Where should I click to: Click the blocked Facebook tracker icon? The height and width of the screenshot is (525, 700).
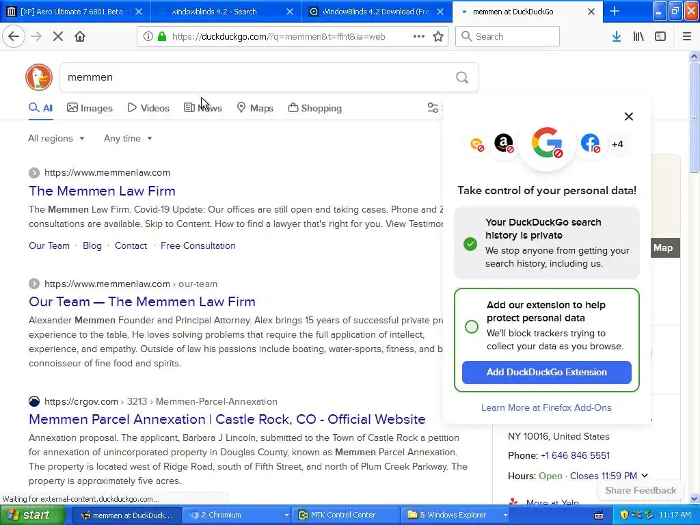point(590,144)
